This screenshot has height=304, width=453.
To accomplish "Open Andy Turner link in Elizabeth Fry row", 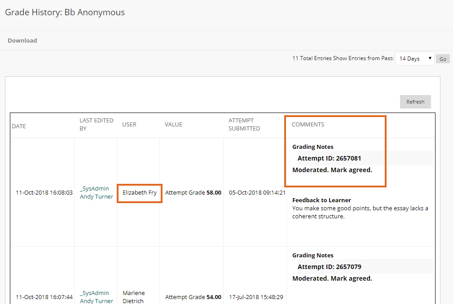I will pos(96,197).
